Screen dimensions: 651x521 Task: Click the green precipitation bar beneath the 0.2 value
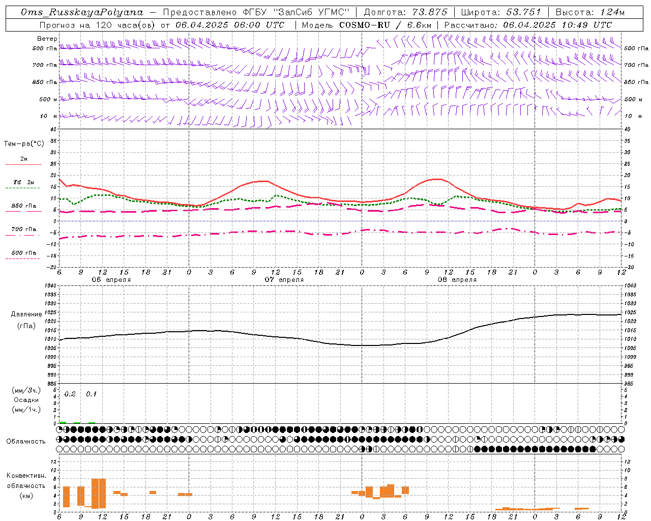coord(63,422)
